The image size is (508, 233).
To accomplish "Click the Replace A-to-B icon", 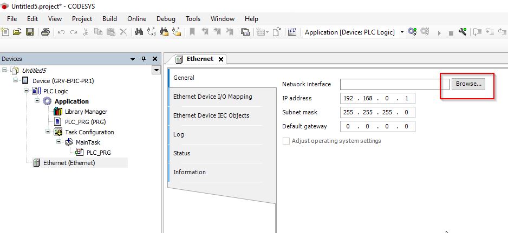I will (151, 32).
